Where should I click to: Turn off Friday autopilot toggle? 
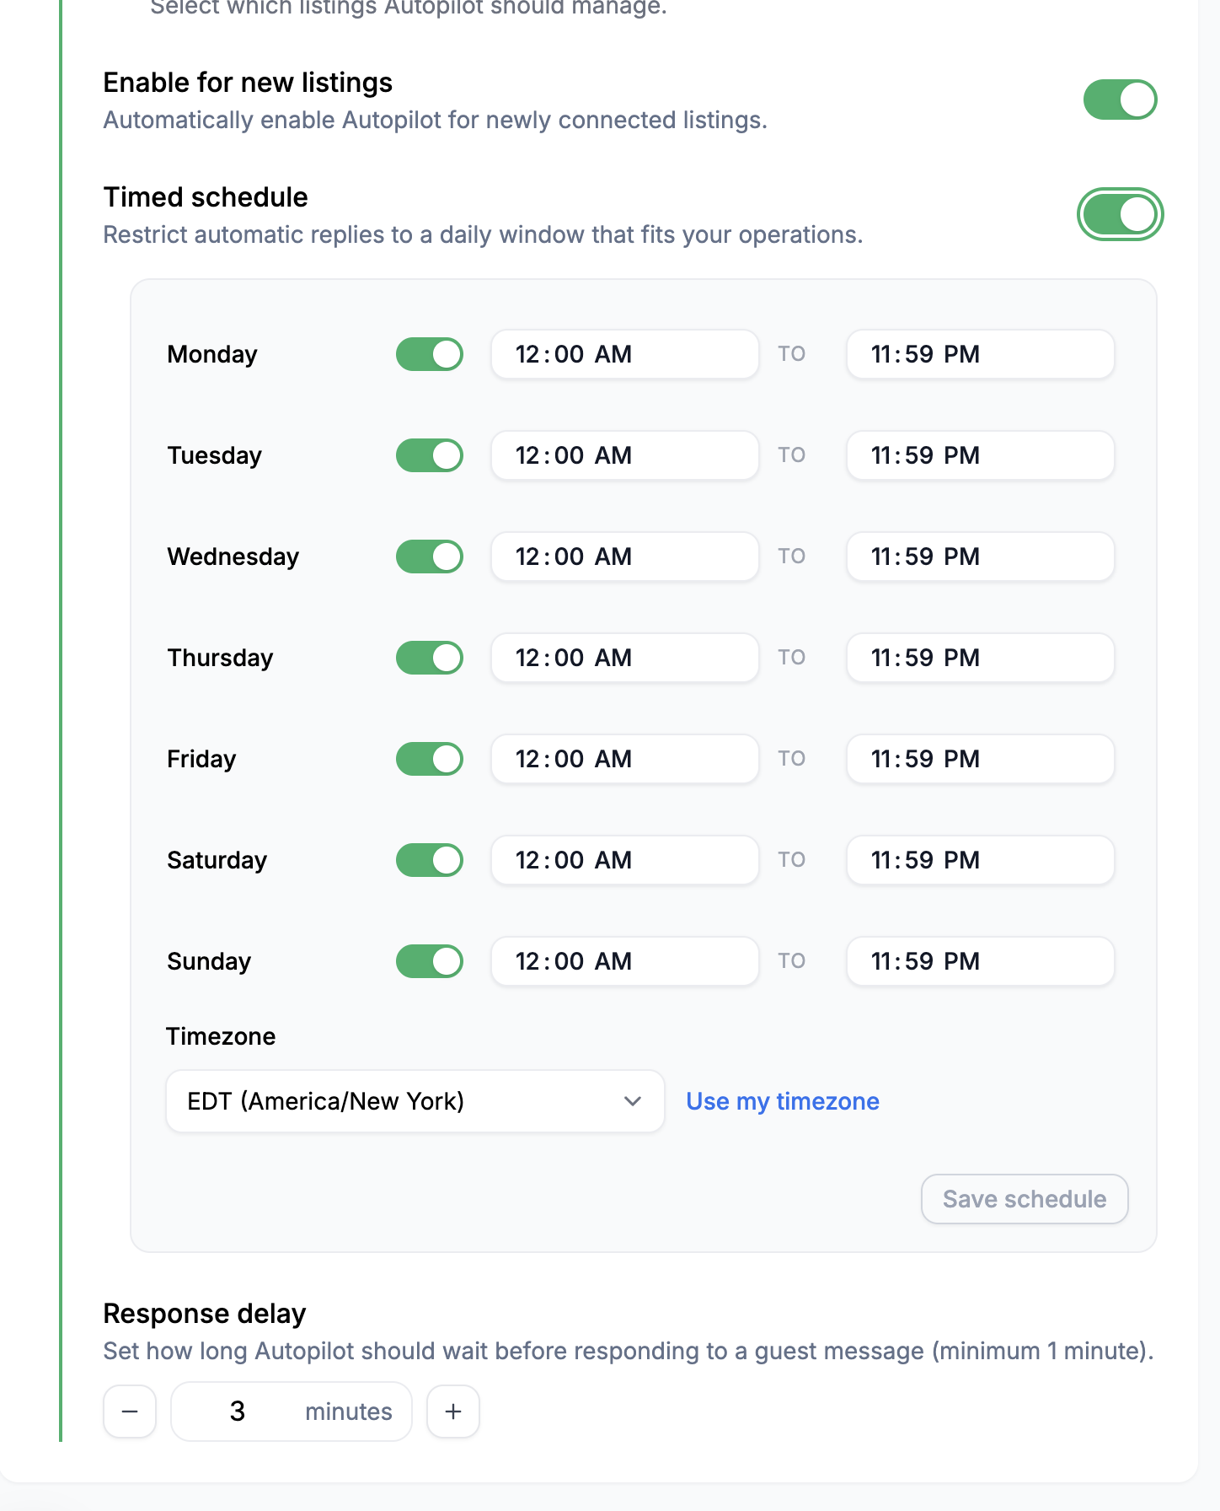pos(430,759)
